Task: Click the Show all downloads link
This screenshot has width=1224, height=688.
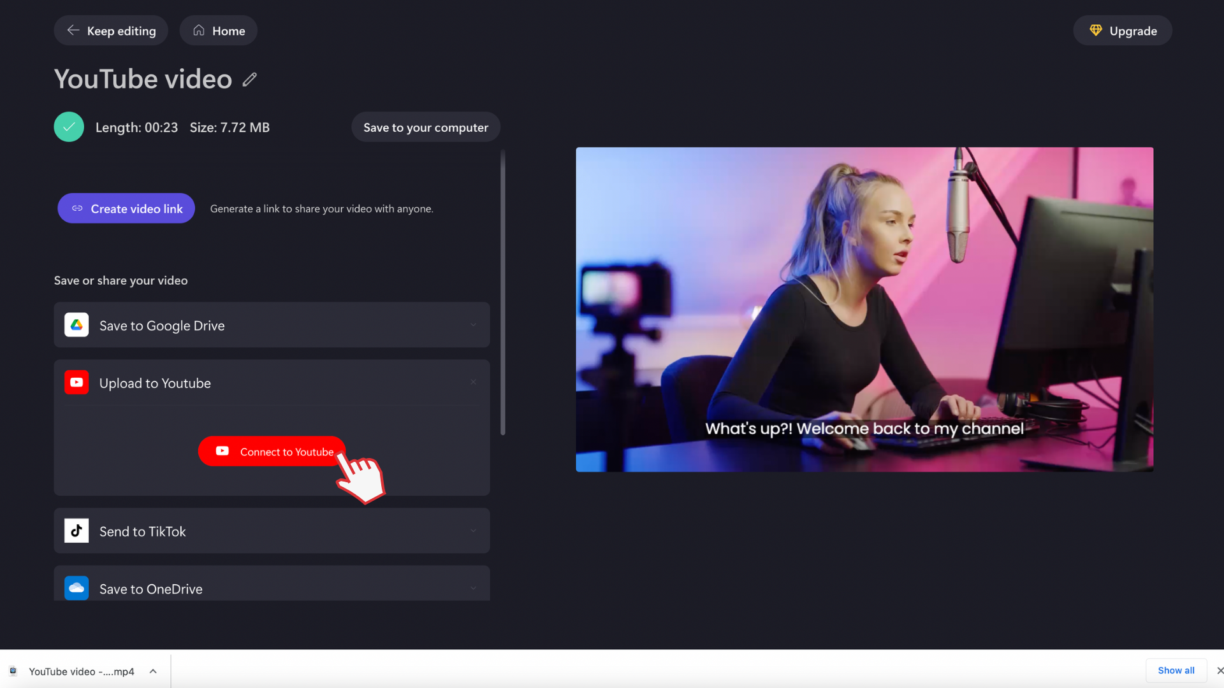Action: coord(1176,670)
